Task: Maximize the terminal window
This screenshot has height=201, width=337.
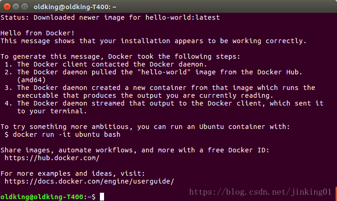Action: pyautogui.click(x=25, y=6)
